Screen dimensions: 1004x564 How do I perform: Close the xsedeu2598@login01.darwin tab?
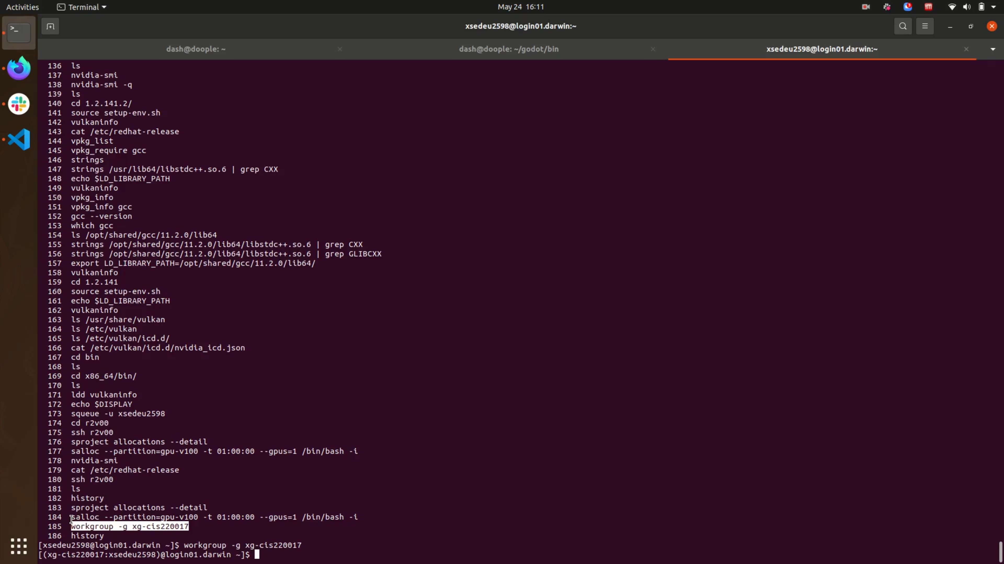pyautogui.click(x=966, y=49)
